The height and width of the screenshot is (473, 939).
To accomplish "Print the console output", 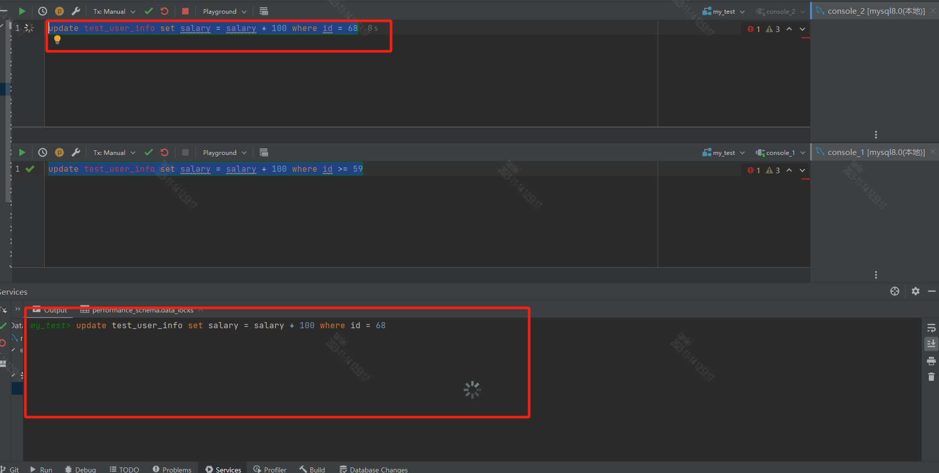I will (x=931, y=361).
